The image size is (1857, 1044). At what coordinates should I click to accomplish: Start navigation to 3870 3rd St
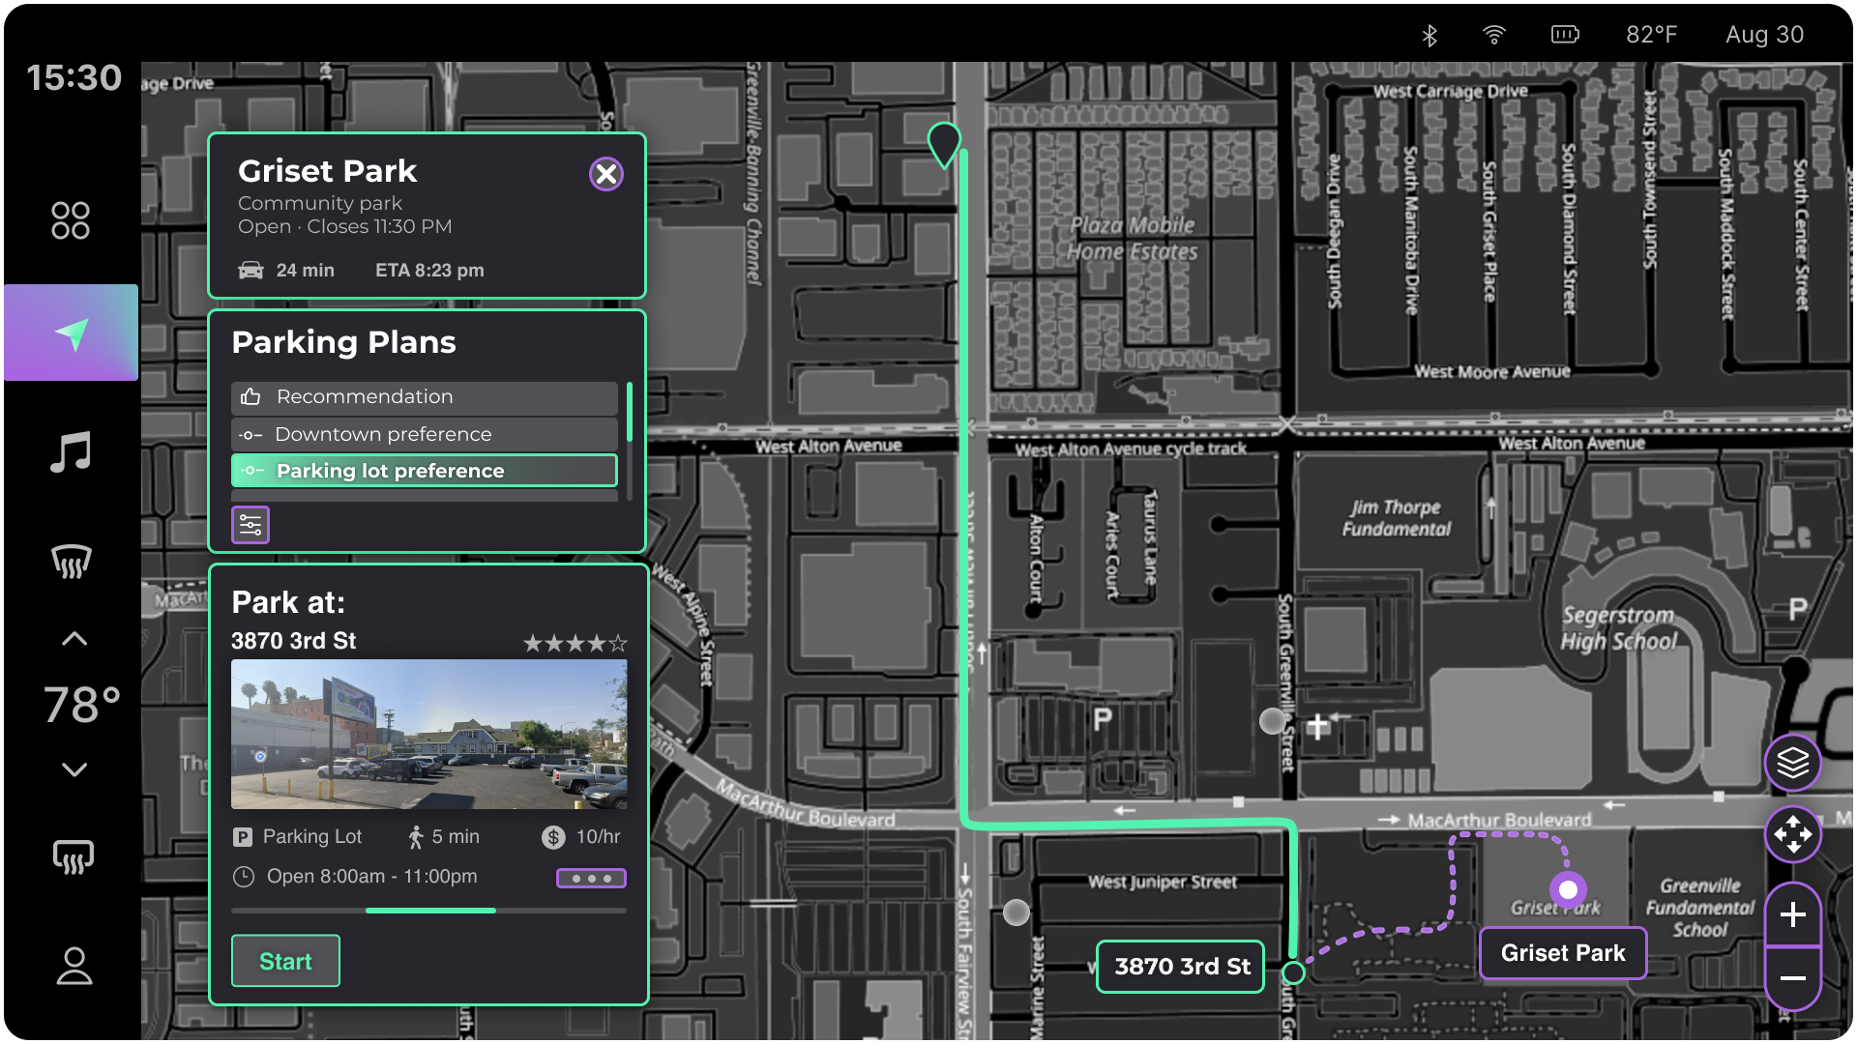285,962
